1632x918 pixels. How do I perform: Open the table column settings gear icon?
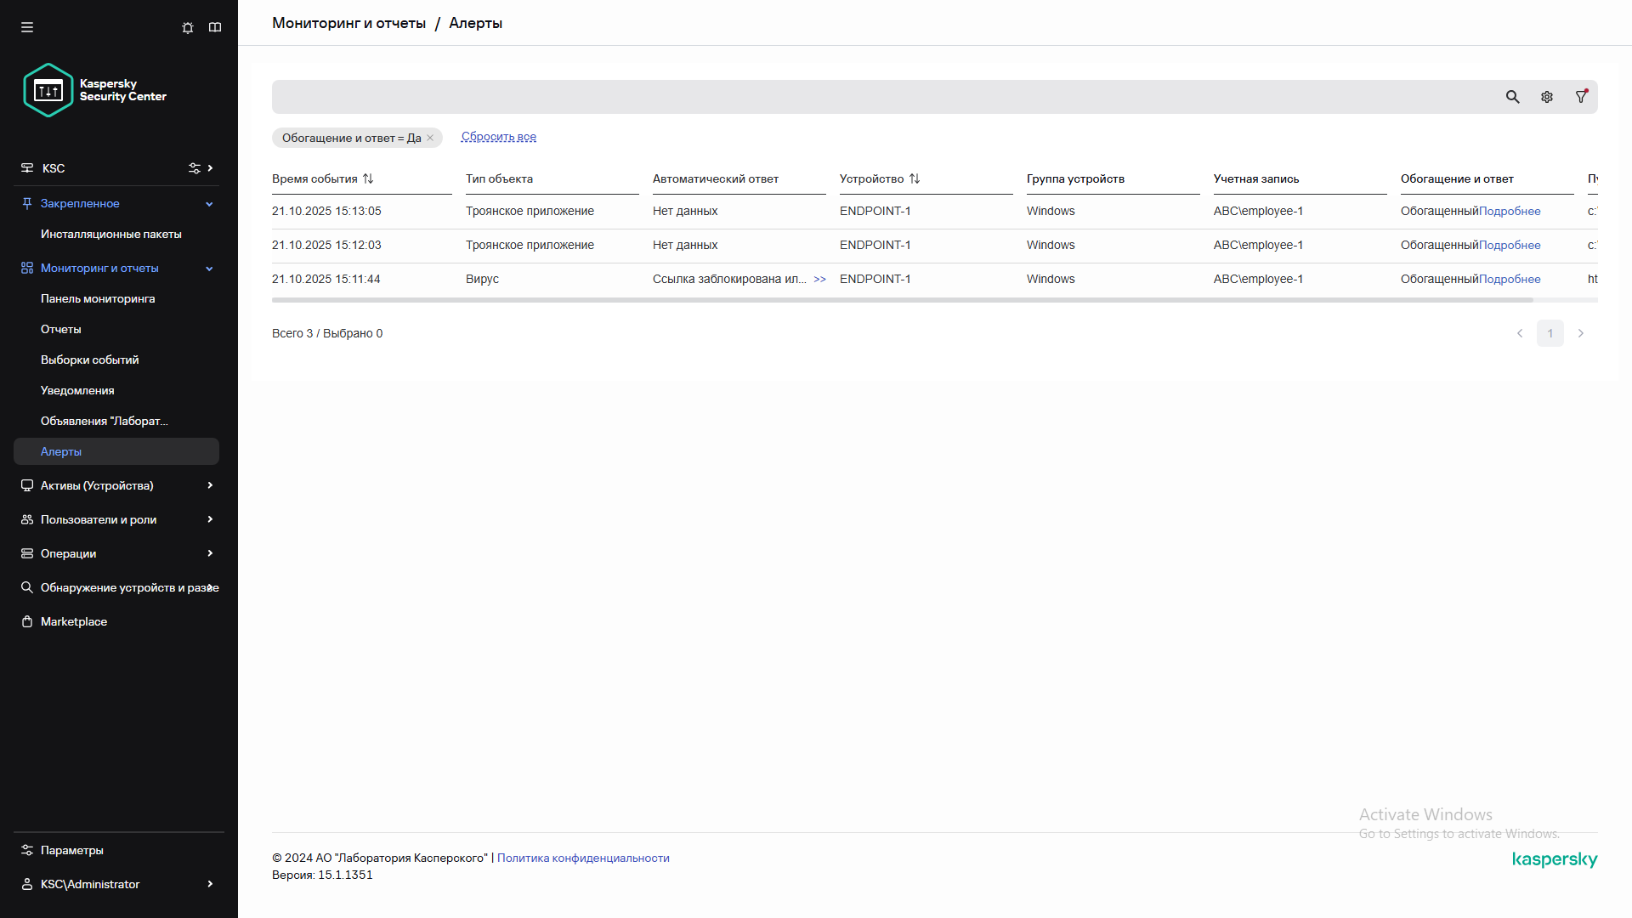(x=1547, y=97)
